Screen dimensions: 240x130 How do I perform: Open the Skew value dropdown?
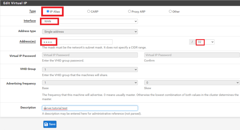point(192,83)
